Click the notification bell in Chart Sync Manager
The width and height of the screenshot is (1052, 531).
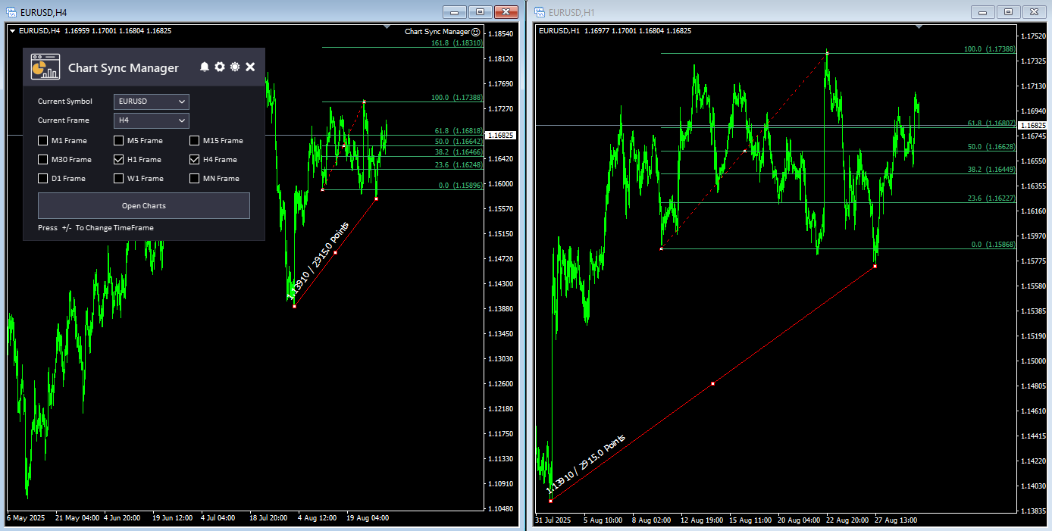click(x=204, y=67)
